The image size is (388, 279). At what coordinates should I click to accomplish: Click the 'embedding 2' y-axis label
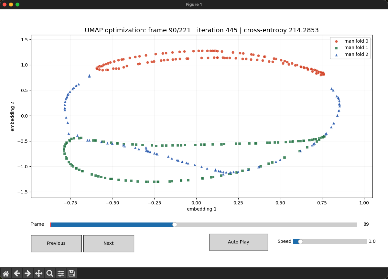pyautogui.click(x=13, y=116)
